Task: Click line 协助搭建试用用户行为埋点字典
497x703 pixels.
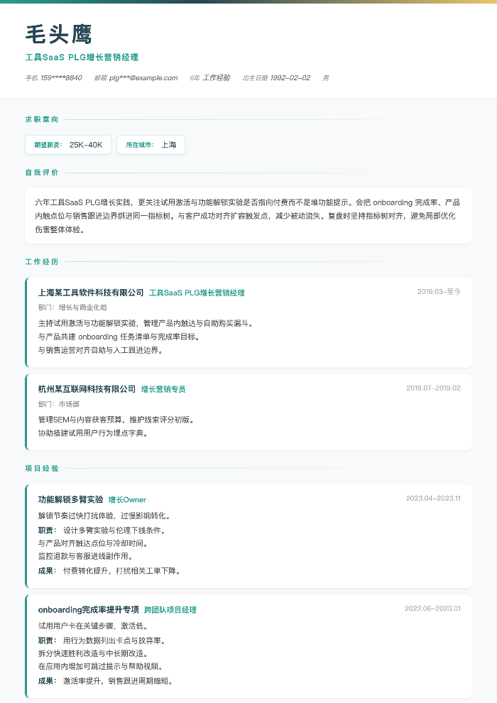Action: pyautogui.click(x=93, y=433)
